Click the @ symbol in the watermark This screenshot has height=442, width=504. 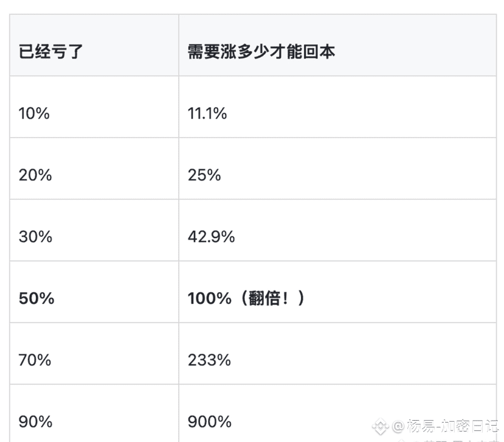(398, 425)
